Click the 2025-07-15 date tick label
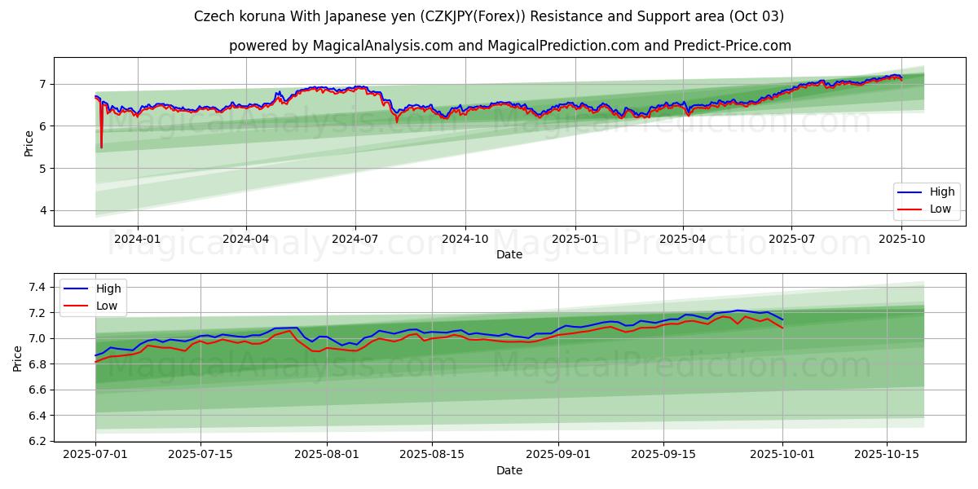This screenshot has width=978, height=489. pos(200,455)
